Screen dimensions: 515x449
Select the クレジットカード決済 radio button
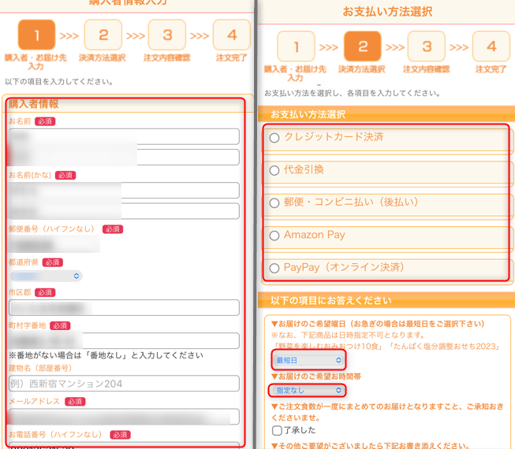point(274,138)
